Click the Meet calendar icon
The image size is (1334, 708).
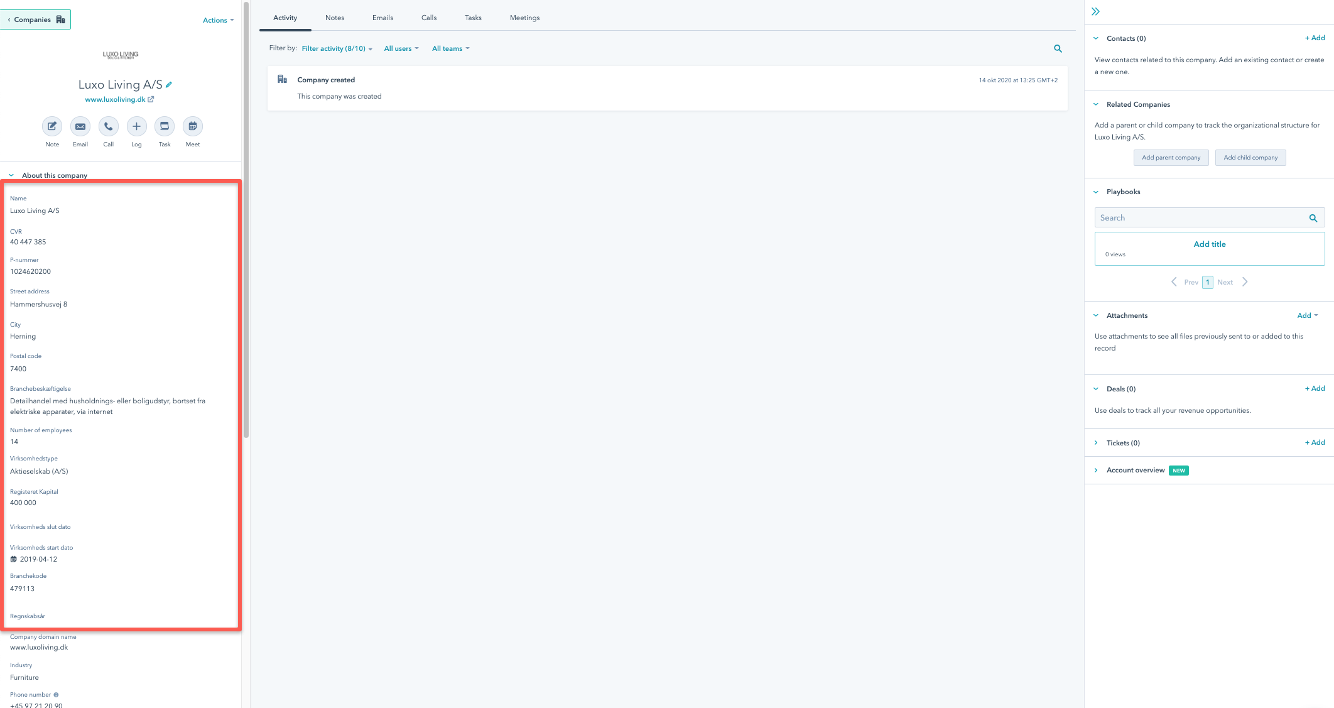pos(193,126)
